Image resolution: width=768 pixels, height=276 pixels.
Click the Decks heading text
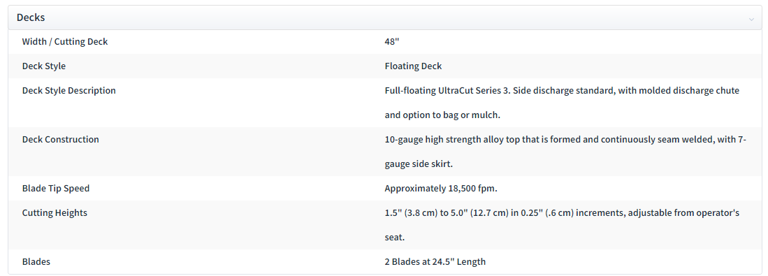pyautogui.click(x=30, y=17)
